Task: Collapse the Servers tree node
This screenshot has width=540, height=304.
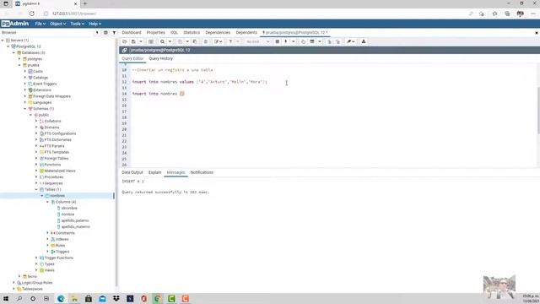Action: click(x=3, y=41)
